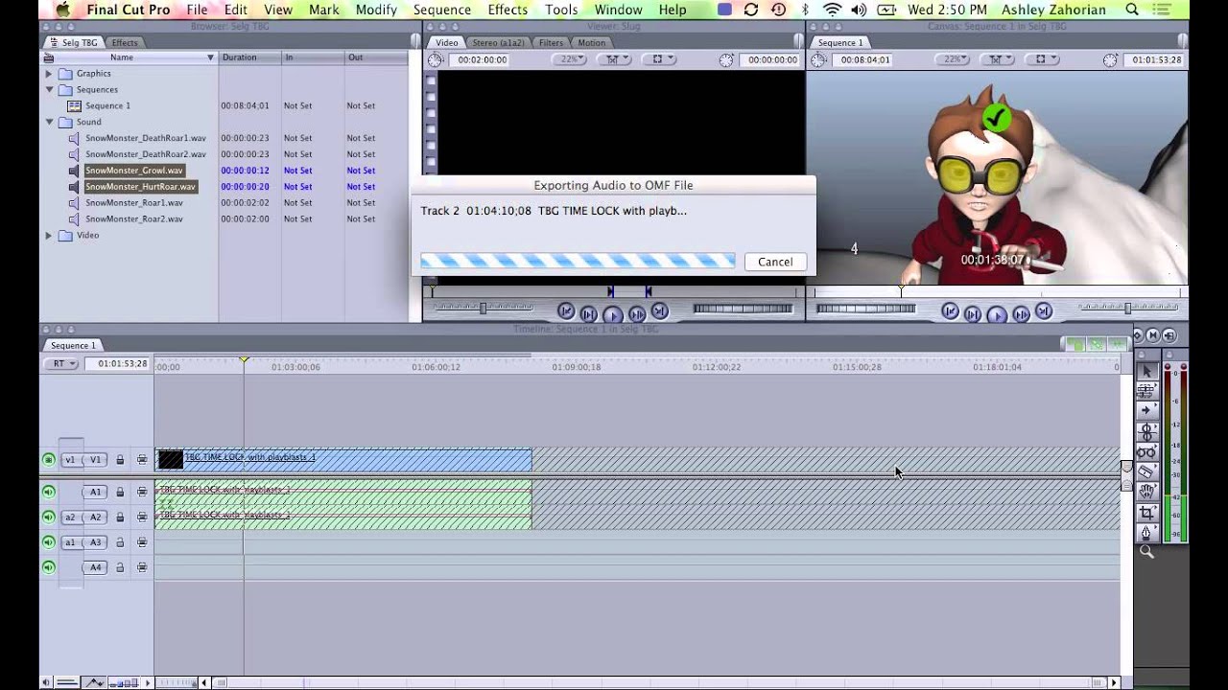
Task: Unlock the V1 track lock
Action: 120,460
